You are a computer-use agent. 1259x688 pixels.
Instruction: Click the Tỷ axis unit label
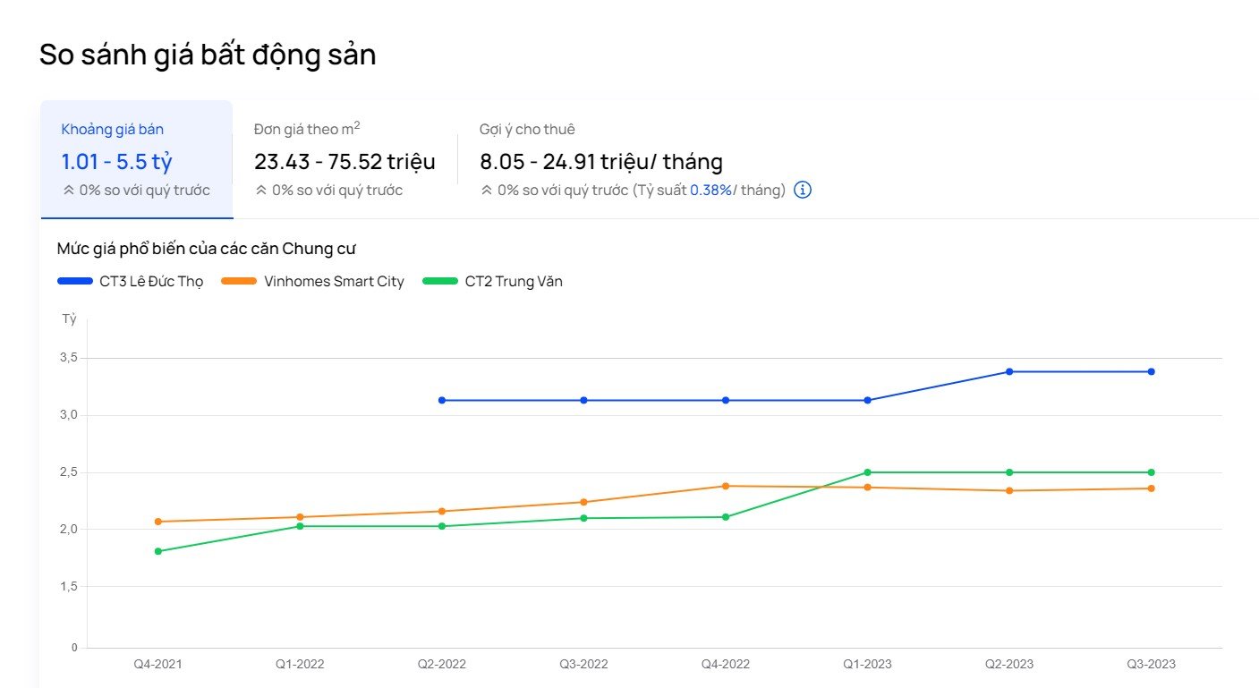(69, 319)
